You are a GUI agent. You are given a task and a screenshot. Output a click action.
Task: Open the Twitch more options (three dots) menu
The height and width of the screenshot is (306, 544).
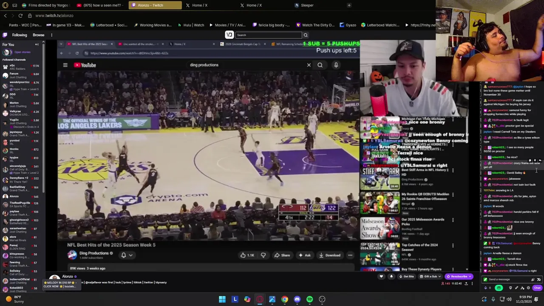(x=52, y=35)
